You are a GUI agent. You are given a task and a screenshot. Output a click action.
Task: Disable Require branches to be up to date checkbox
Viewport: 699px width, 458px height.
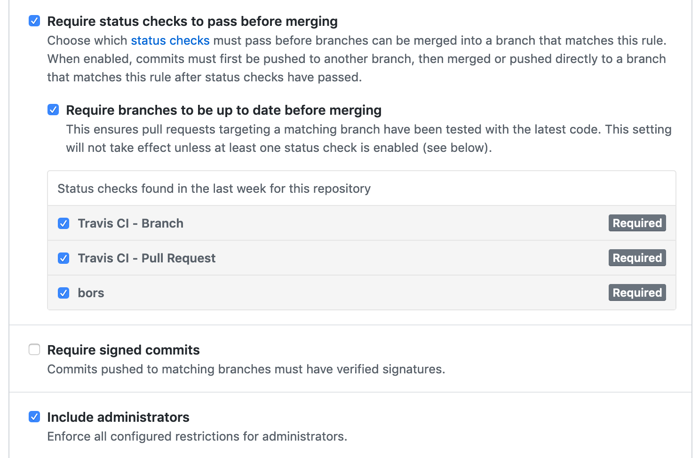(53, 110)
